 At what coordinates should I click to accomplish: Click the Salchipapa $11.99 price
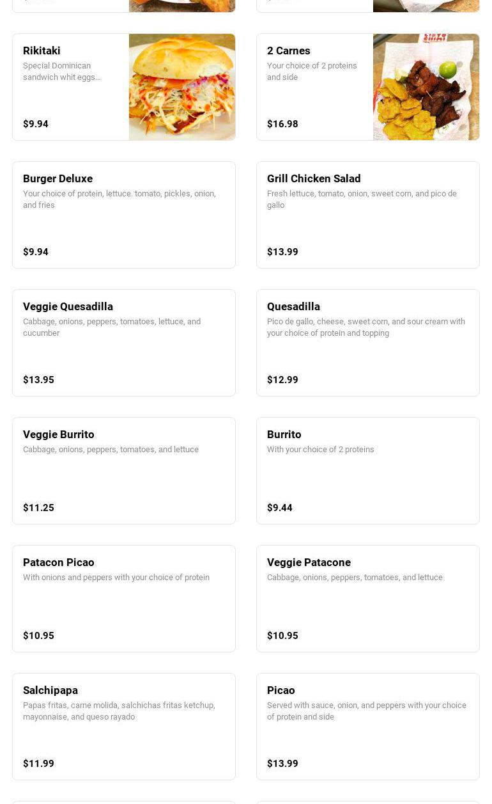tap(38, 764)
